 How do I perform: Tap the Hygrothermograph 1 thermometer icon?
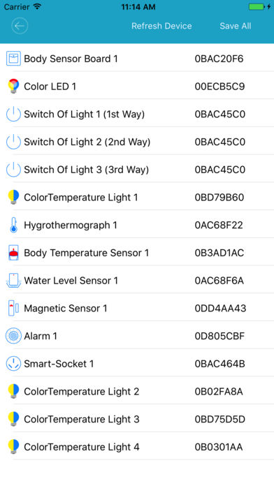14,225
